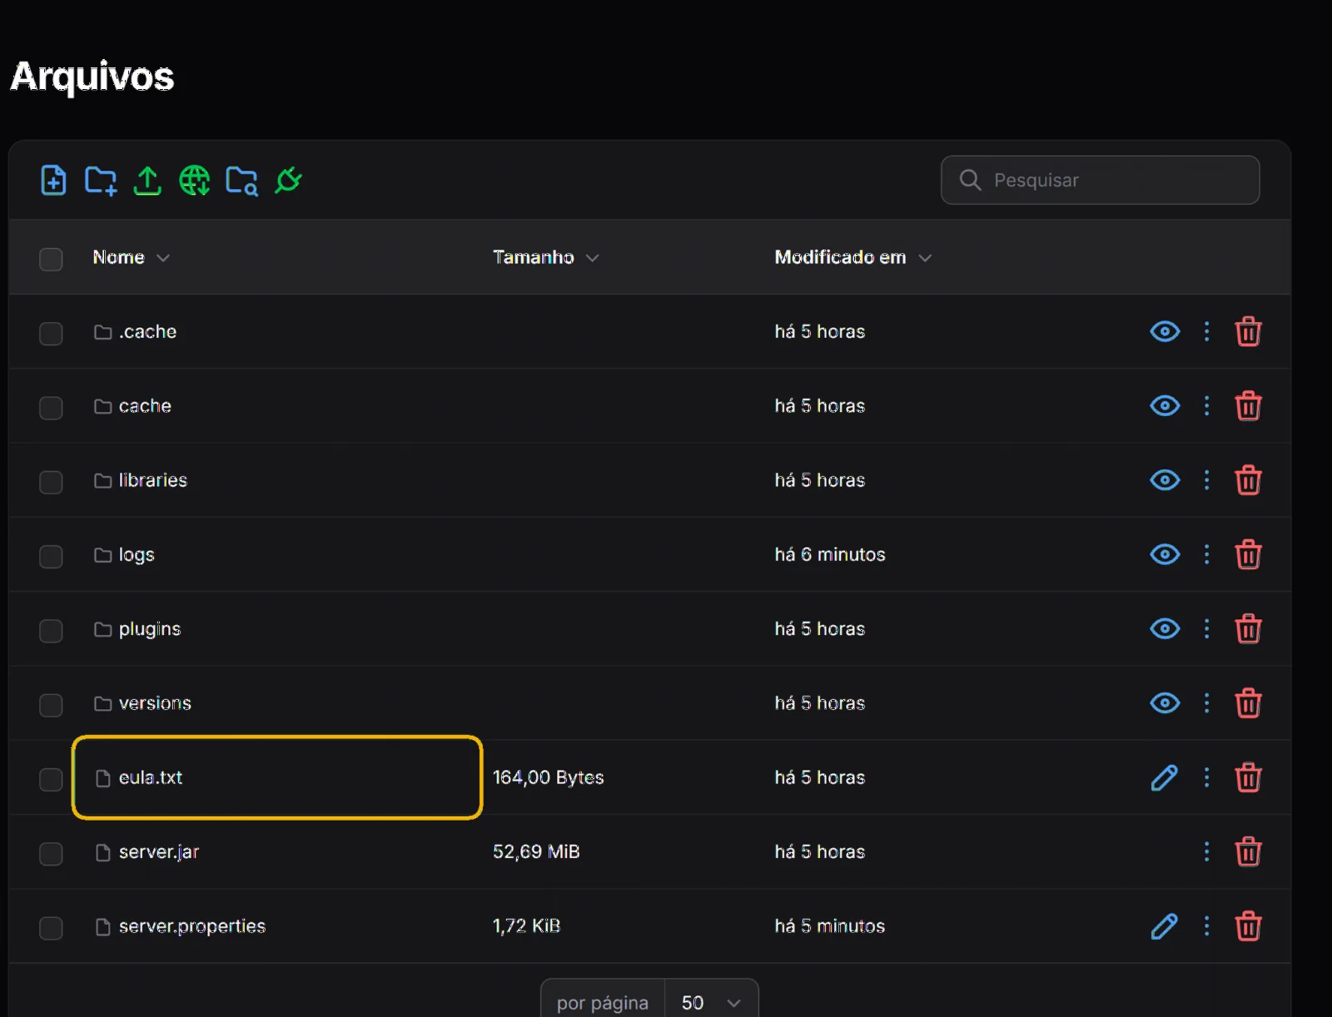The width and height of the screenshot is (1332, 1017).
Task: Click the Arquivos page heading
Action: [92, 77]
